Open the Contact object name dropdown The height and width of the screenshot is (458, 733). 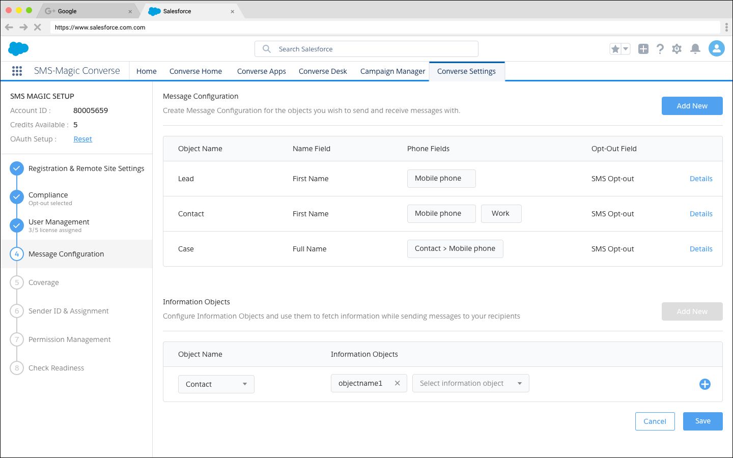(216, 384)
